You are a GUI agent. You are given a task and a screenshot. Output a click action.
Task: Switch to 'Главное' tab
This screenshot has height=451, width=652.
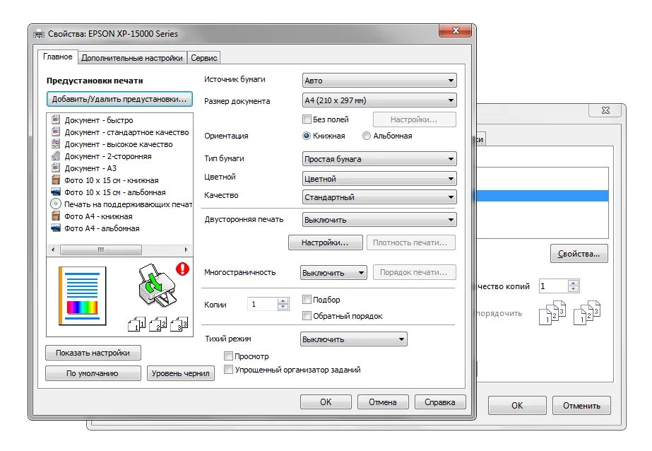click(x=57, y=57)
